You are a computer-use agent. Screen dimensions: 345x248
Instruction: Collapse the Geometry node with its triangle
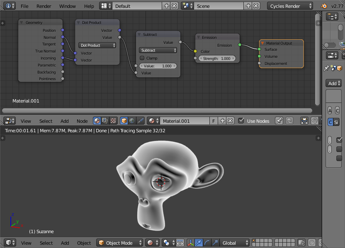click(x=21, y=23)
